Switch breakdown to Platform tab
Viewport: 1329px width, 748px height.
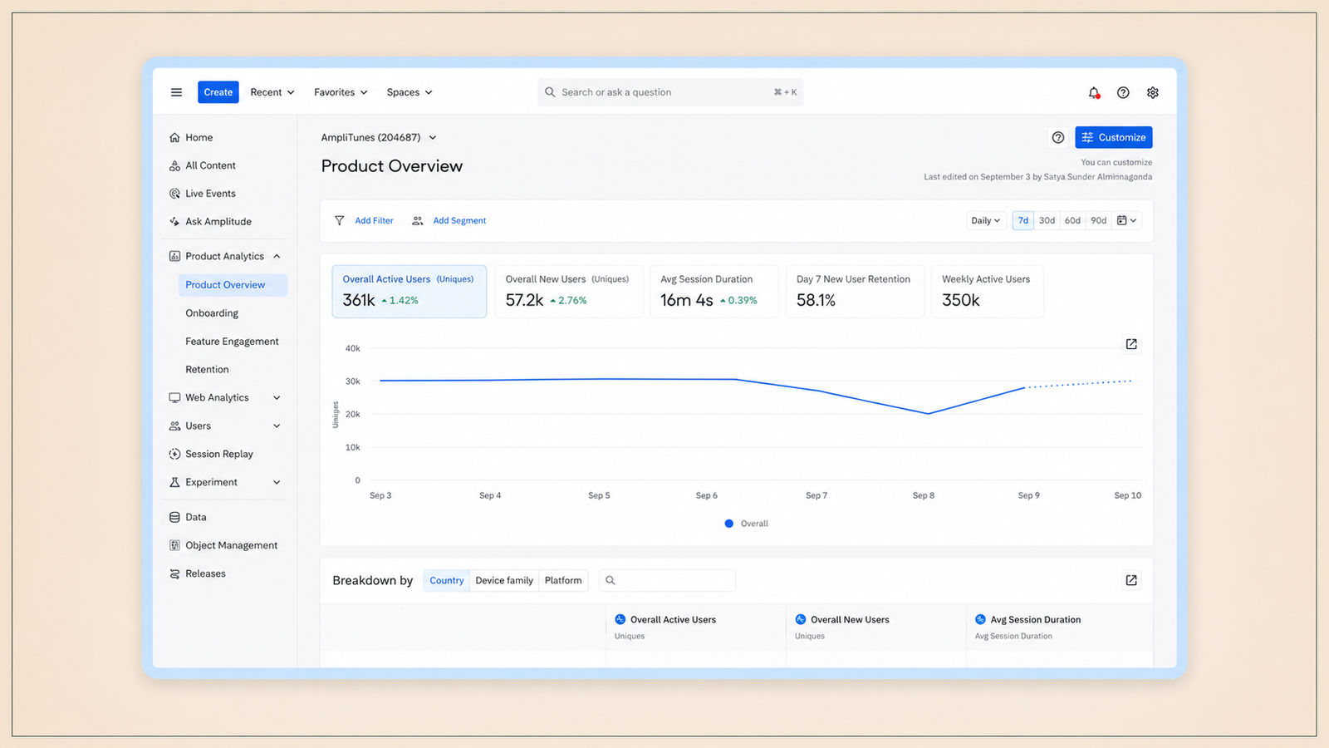coord(563,580)
